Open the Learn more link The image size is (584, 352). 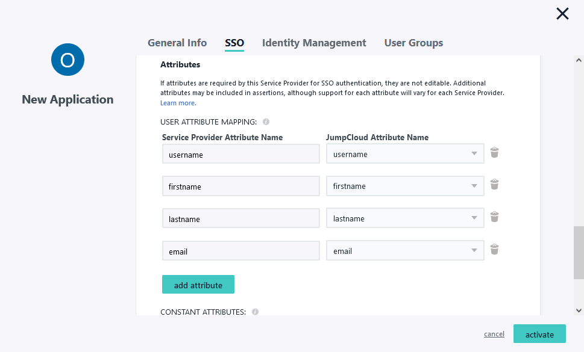178,103
